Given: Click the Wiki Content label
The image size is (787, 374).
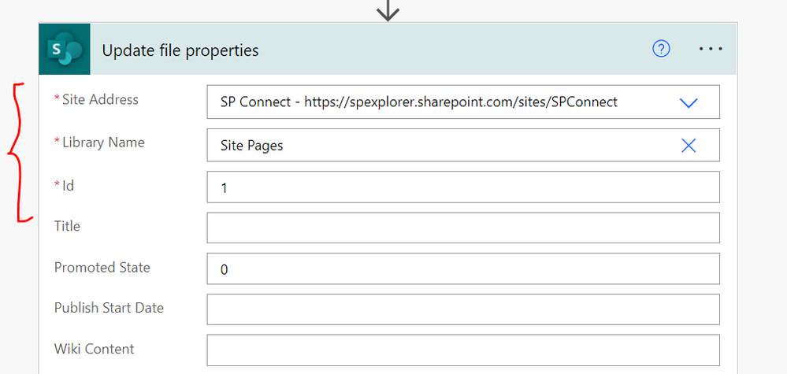Looking at the screenshot, I should pos(95,349).
